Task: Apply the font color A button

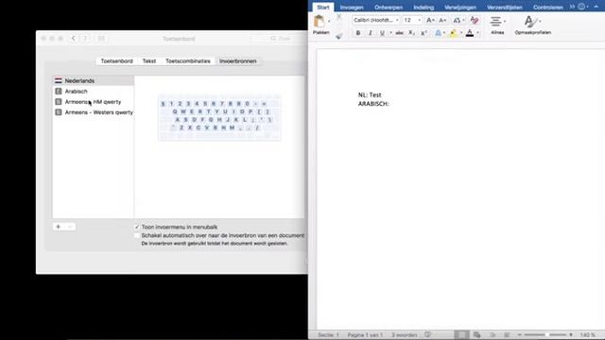Action: pos(470,33)
